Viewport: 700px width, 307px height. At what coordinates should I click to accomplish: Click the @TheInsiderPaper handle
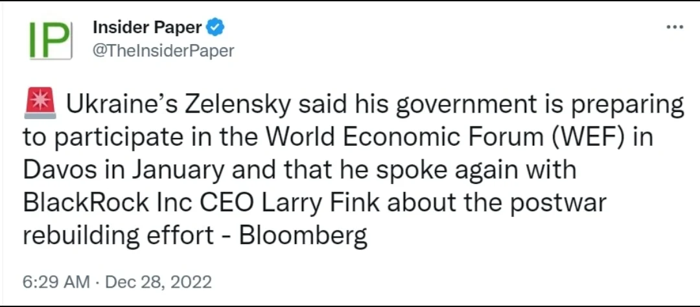click(163, 51)
